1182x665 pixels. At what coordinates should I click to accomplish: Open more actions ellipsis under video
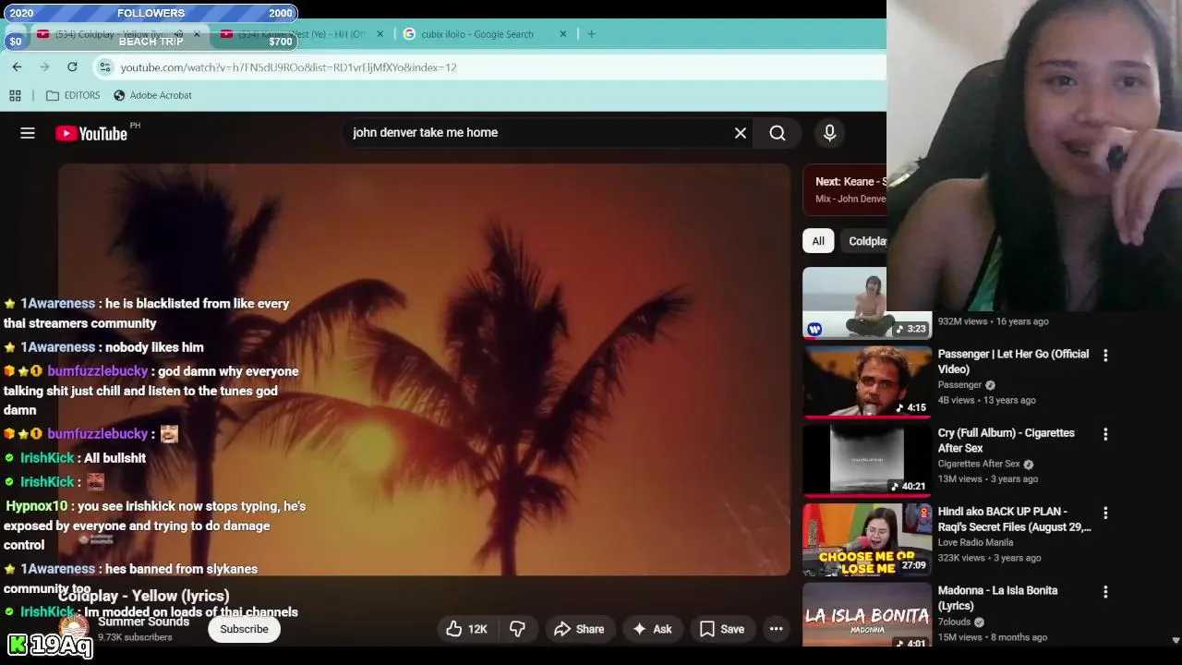click(777, 629)
